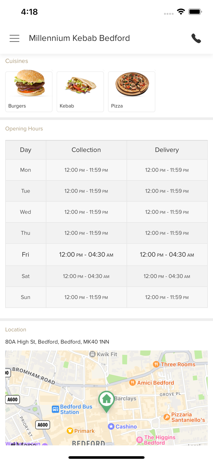Select the Fri row in opening hours

tap(106, 255)
